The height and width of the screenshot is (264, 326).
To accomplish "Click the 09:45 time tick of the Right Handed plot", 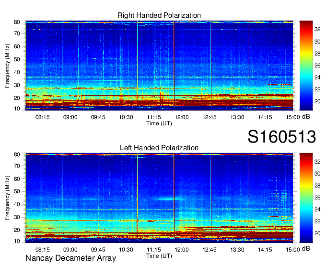I will [98, 117].
